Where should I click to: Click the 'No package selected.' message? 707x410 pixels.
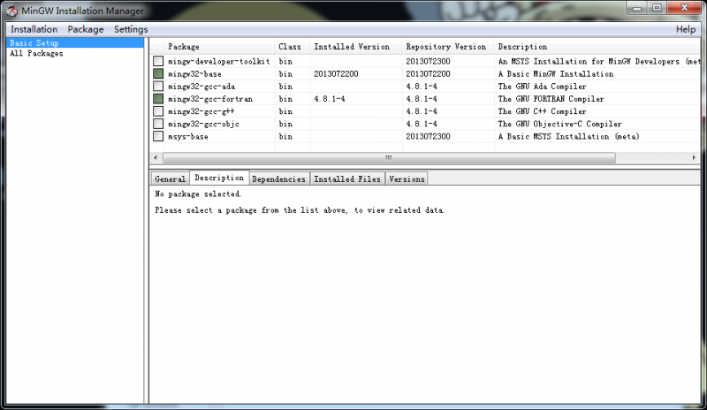click(198, 194)
